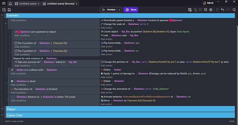Screen dimensions: 238x125
Task: Click 'Base layer' in Create object action
Action: tap(183, 32)
